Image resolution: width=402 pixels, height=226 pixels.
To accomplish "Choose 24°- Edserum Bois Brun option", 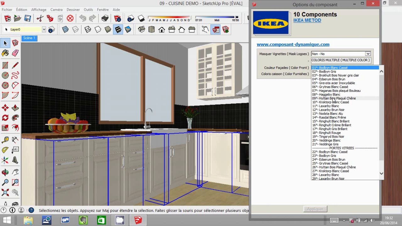I will (329, 159).
